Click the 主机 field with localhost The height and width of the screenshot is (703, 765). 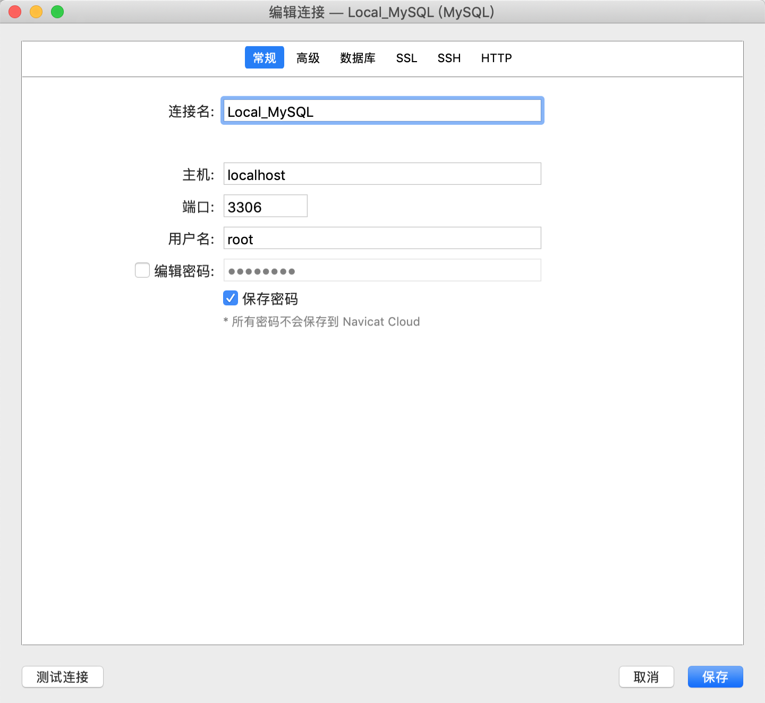(x=382, y=174)
